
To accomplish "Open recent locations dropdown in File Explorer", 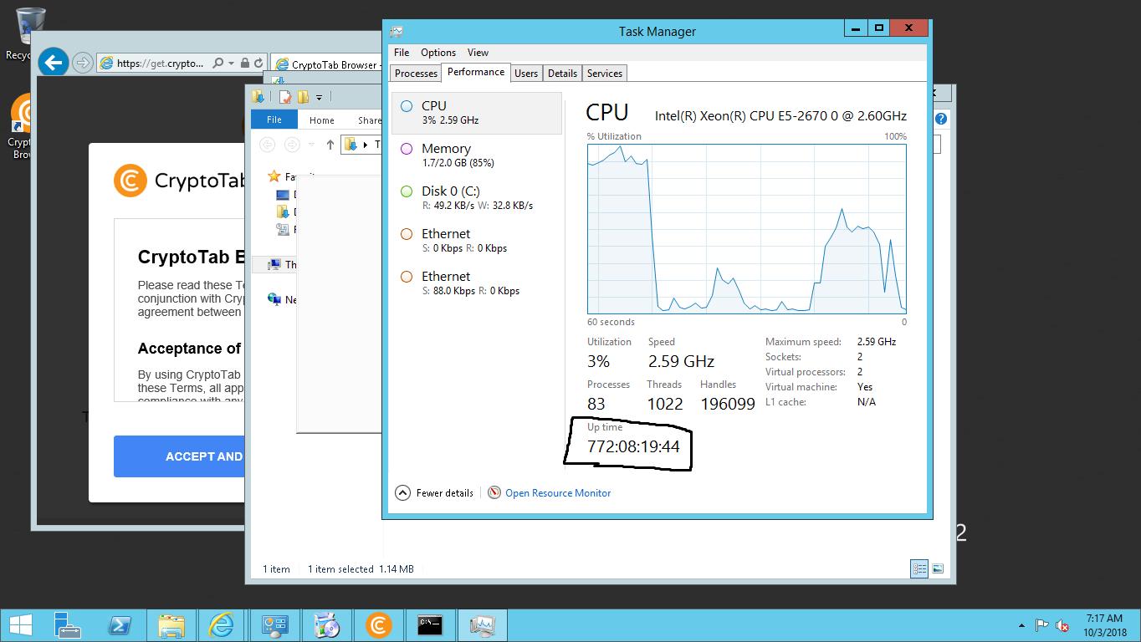I will [x=311, y=145].
